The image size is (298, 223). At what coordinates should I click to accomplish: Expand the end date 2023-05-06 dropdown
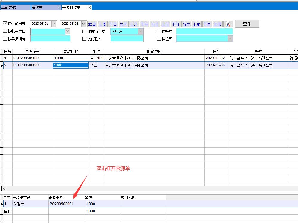coord(84,24)
